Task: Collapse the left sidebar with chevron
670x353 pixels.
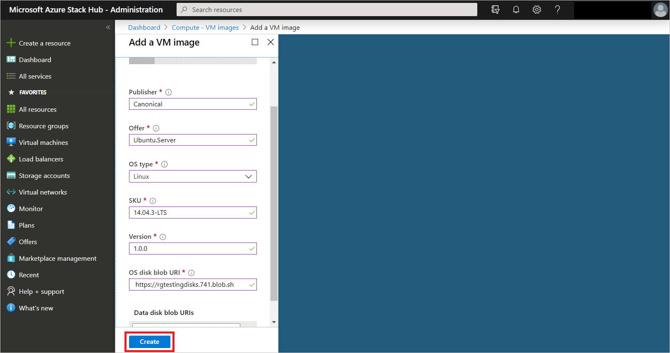Action: [108, 27]
